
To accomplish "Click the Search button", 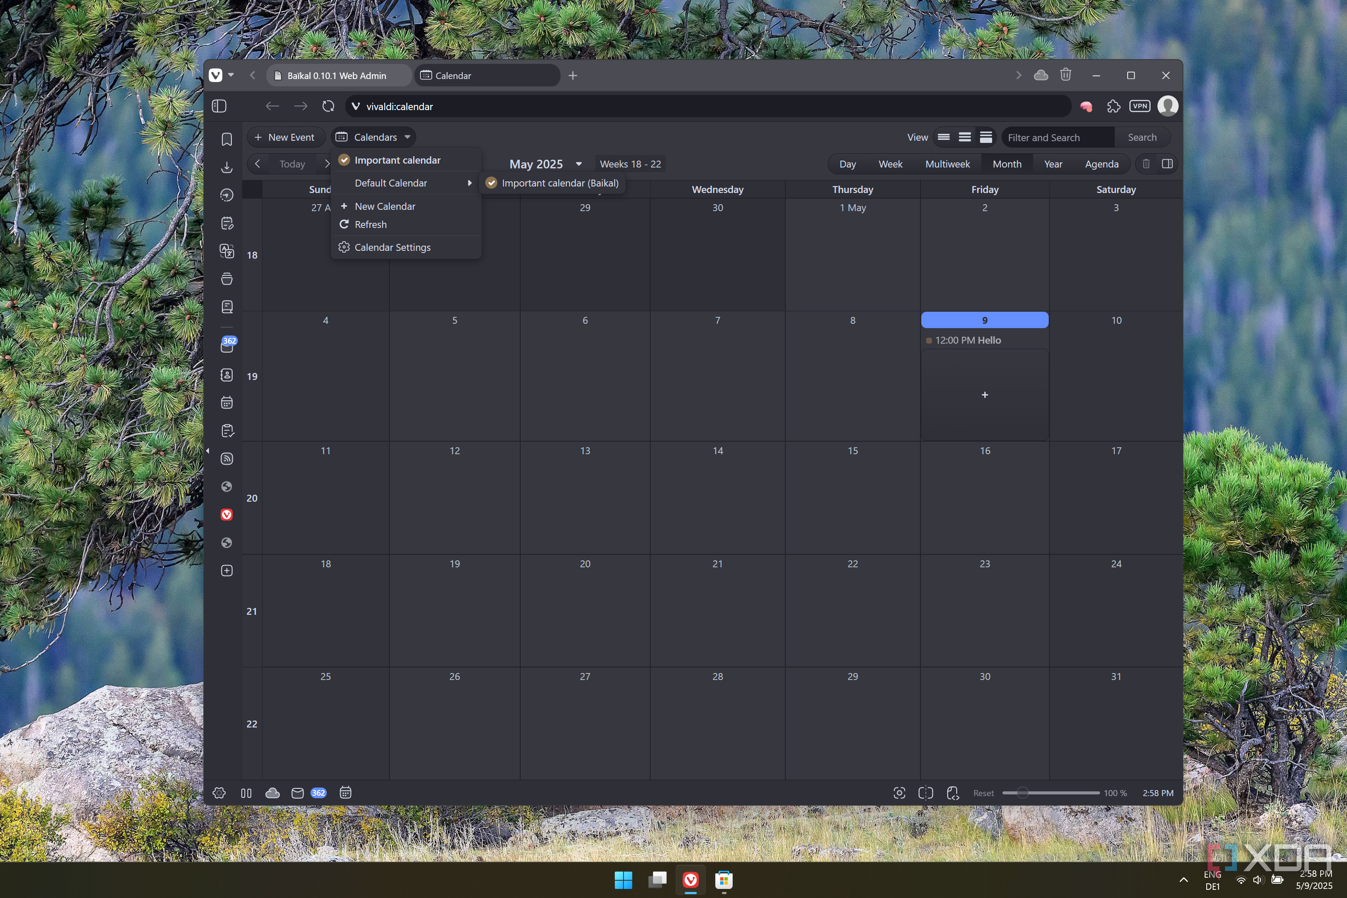I will tap(1142, 137).
